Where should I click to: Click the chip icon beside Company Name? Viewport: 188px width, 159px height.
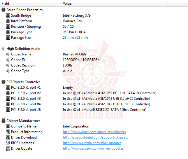coord(8,126)
